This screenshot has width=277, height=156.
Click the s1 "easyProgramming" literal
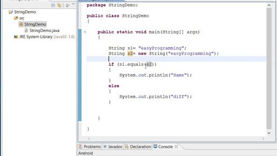[161, 48]
